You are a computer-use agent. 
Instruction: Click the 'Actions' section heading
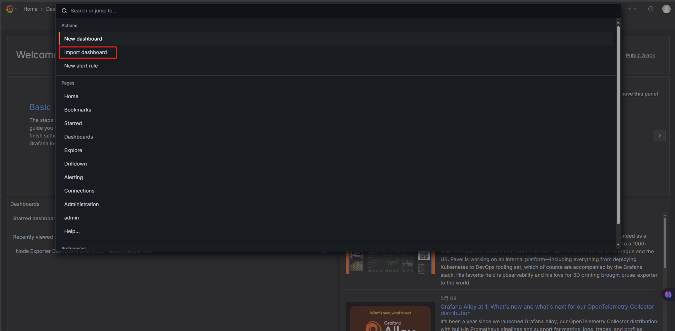[69, 26]
